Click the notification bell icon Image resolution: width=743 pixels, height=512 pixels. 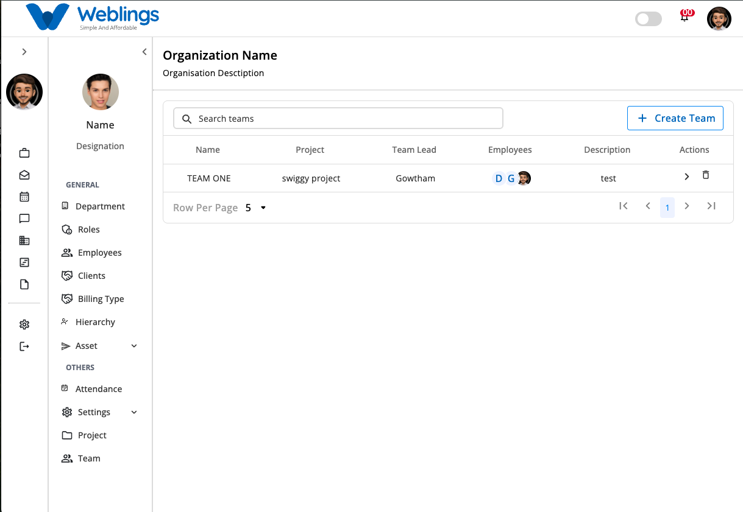684,18
